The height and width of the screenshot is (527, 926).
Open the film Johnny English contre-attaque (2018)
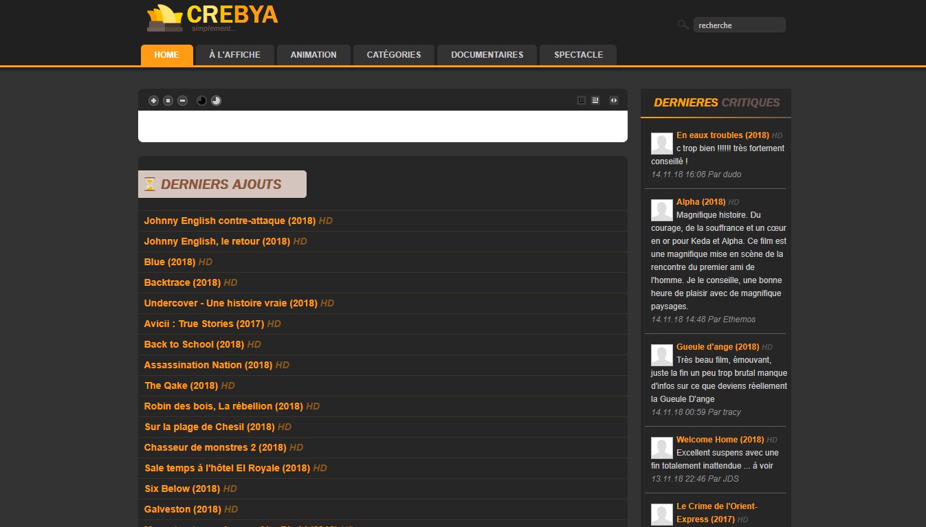pyautogui.click(x=230, y=221)
